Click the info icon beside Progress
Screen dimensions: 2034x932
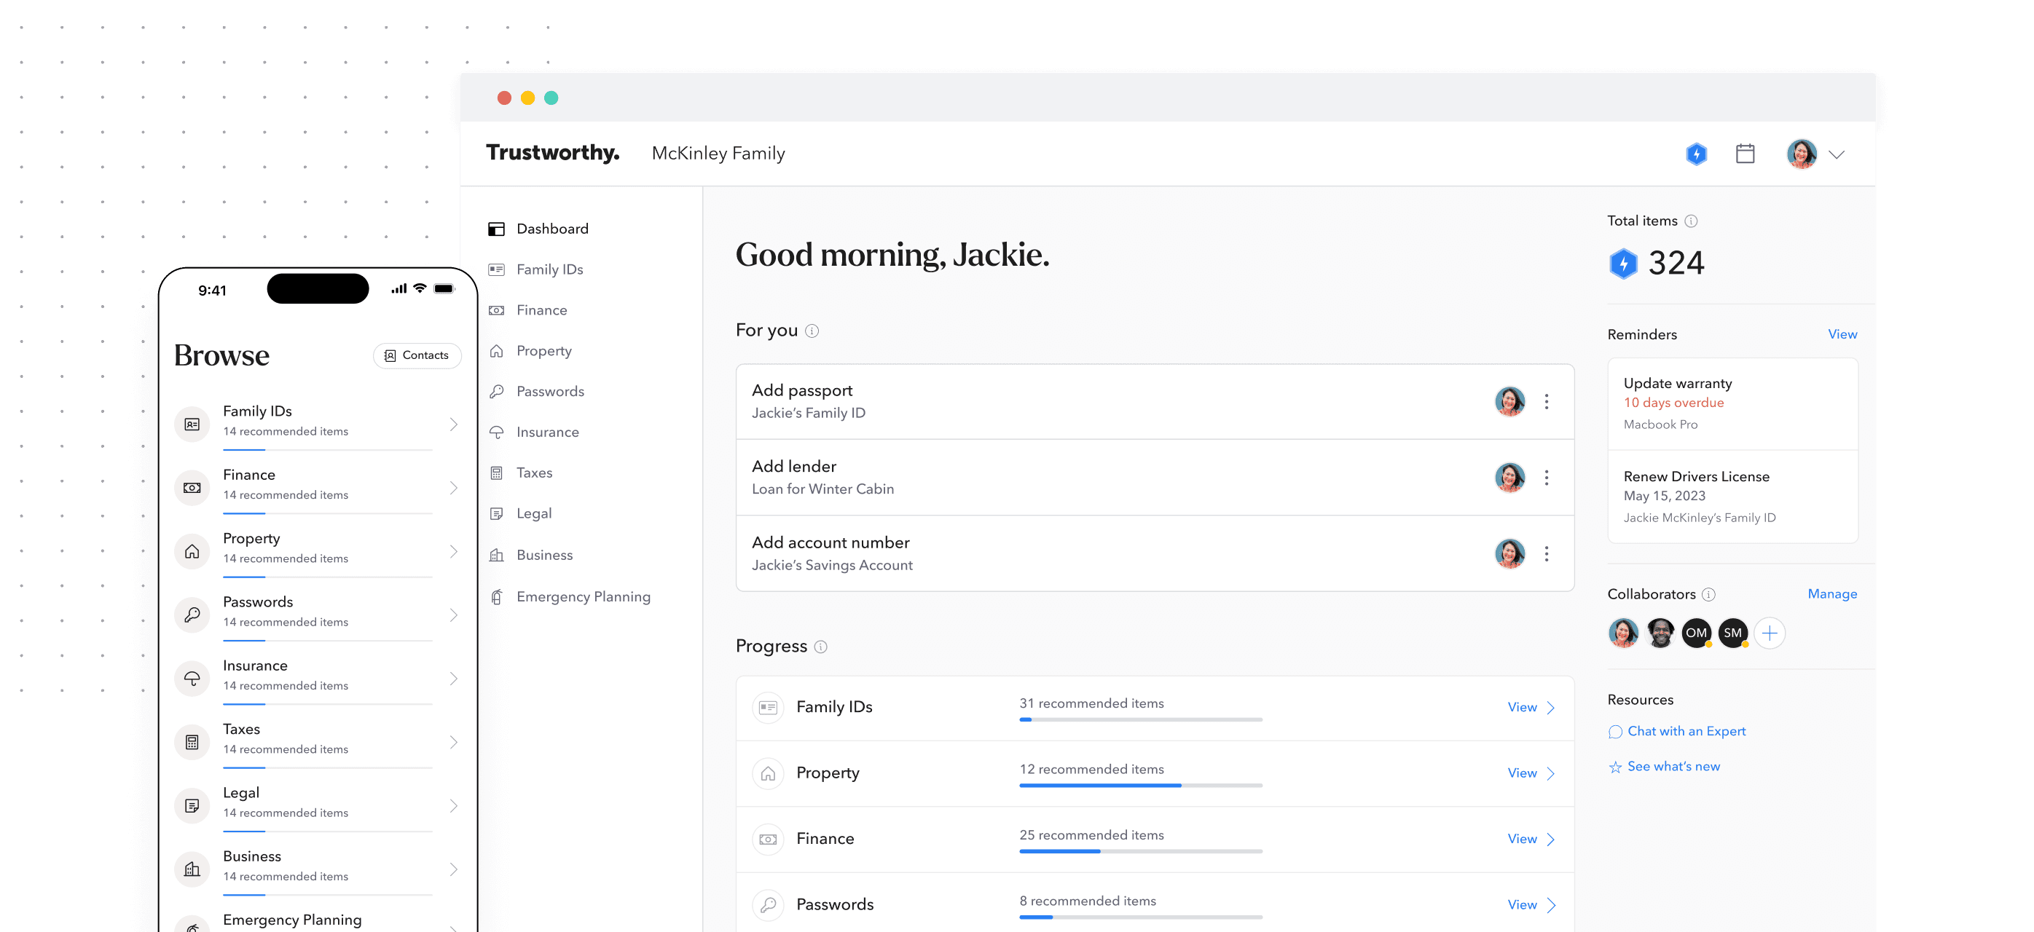pyautogui.click(x=820, y=647)
